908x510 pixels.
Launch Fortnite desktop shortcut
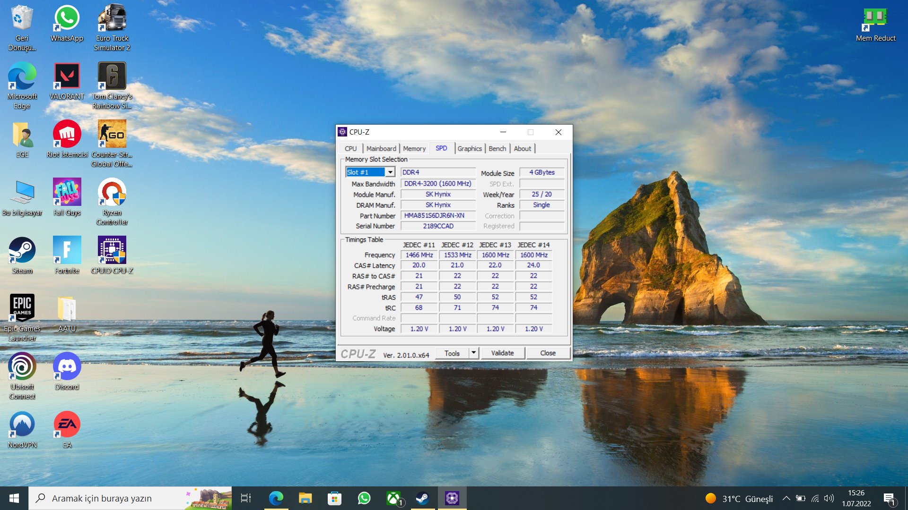[x=67, y=255]
